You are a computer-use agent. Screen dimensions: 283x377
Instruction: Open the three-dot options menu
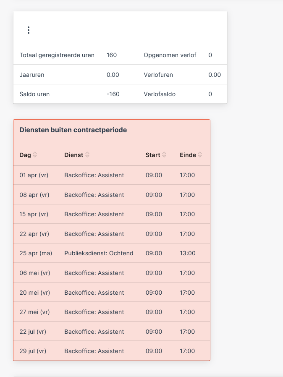tap(29, 30)
